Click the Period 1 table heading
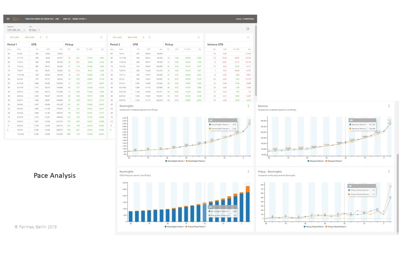This screenshot has width=403, height=253. pos(12,44)
